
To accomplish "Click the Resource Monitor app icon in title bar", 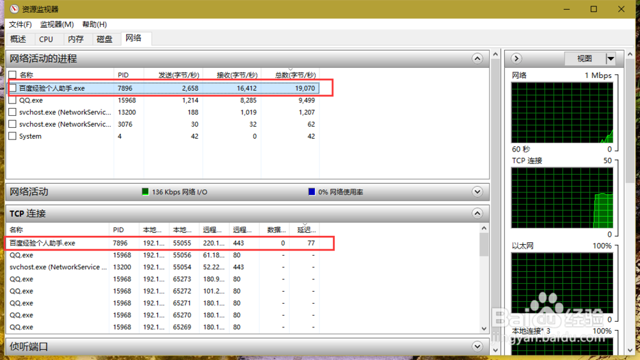I will 14,8.
